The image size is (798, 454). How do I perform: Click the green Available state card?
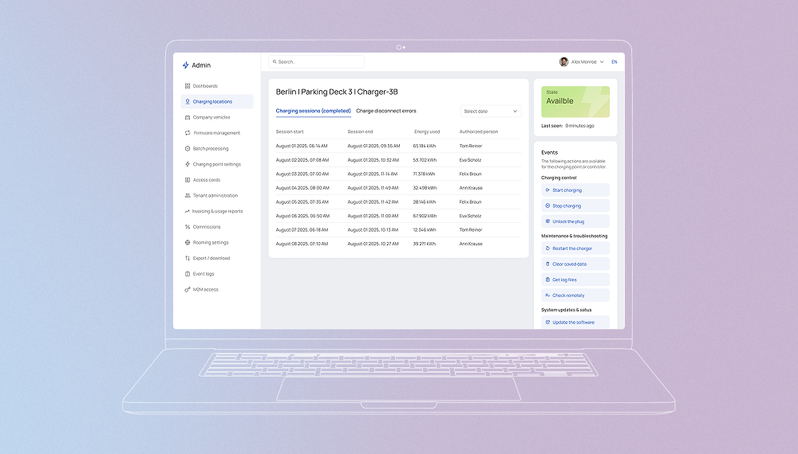(575, 102)
